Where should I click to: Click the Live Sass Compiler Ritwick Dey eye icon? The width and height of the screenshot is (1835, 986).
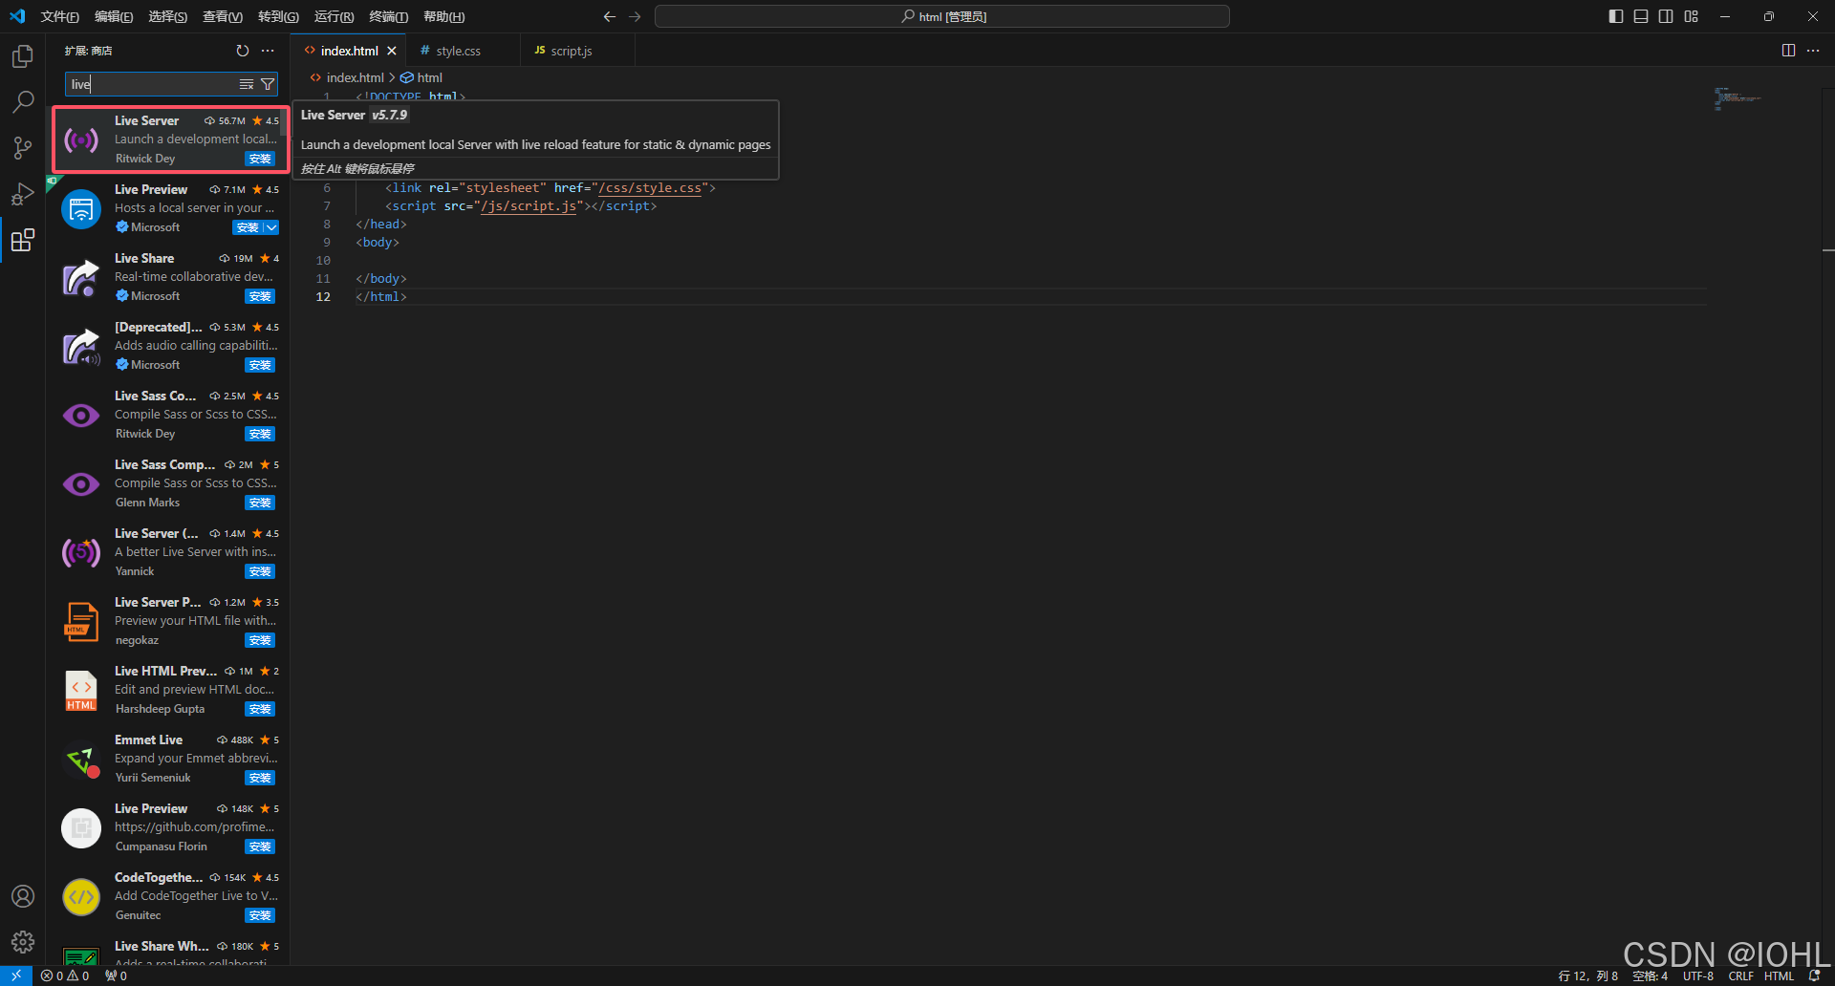[81, 416]
